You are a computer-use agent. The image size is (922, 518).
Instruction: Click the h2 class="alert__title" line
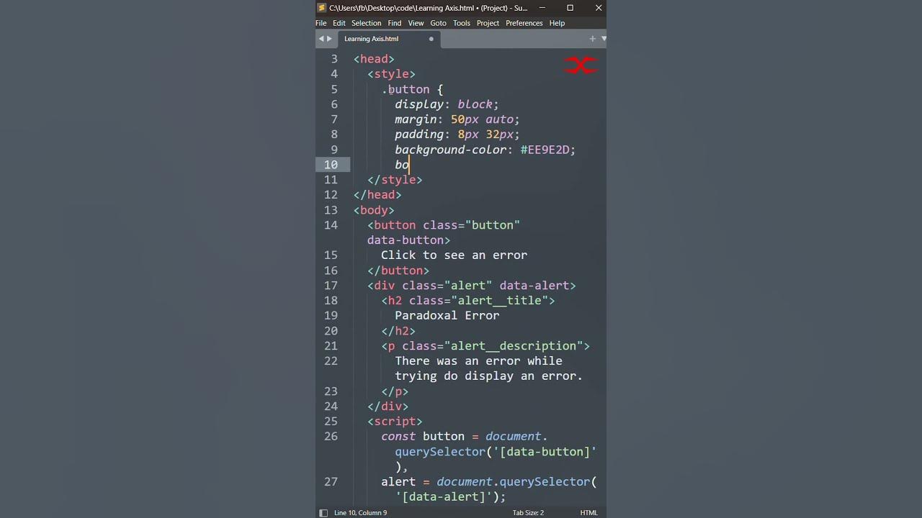468,301
